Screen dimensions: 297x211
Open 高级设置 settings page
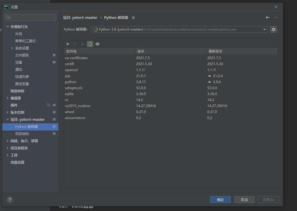point(17,162)
